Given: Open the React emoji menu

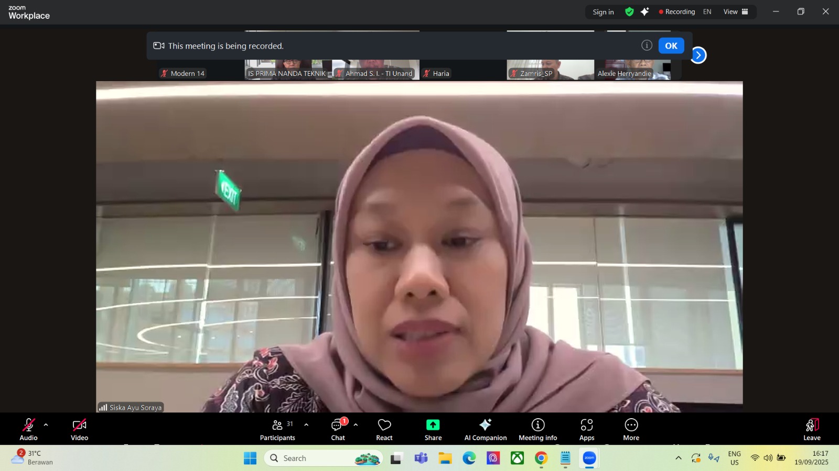Looking at the screenshot, I should pos(384,429).
